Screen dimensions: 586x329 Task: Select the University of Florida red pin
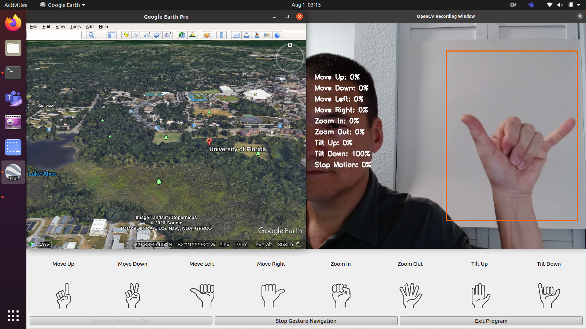[209, 141]
